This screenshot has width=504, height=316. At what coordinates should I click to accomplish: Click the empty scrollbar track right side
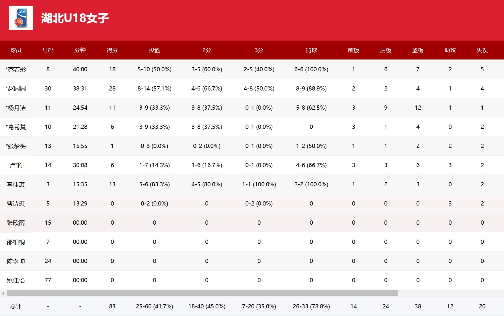coord(450,293)
